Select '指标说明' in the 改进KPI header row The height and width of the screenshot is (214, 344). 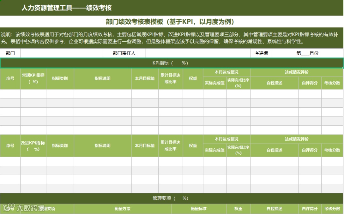coord(103,146)
